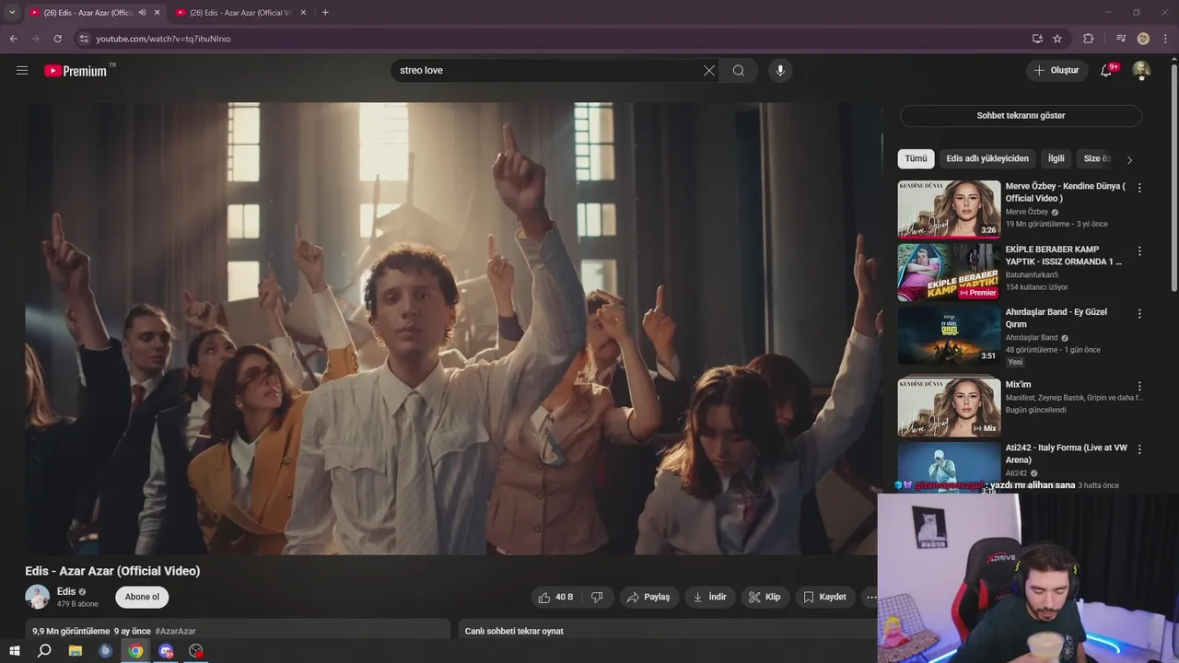Open more actions ellipsis beside Kaydet
The height and width of the screenshot is (663, 1179).
pyautogui.click(x=870, y=597)
